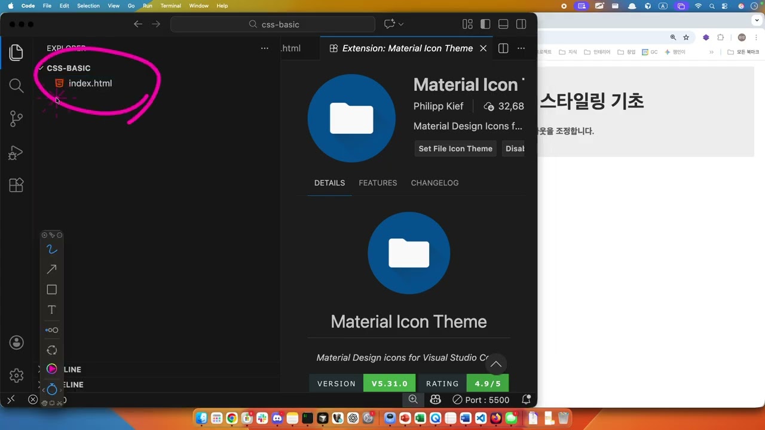765x430 pixels.
Task: Open the Run menu in menu bar
Action: tap(147, 6)
